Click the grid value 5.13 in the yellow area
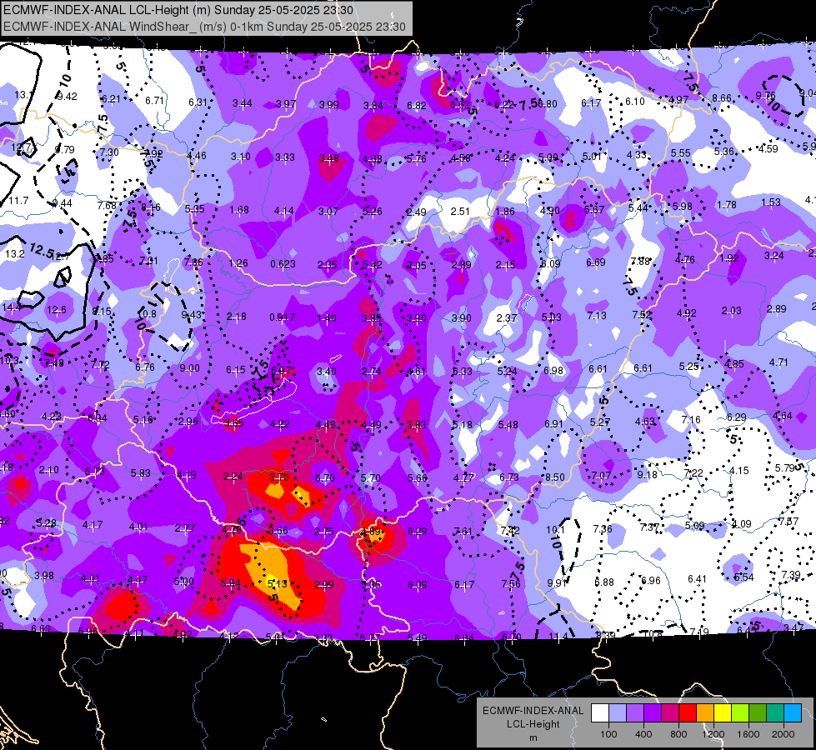This screenshot has width=816, height=750. 277,584
